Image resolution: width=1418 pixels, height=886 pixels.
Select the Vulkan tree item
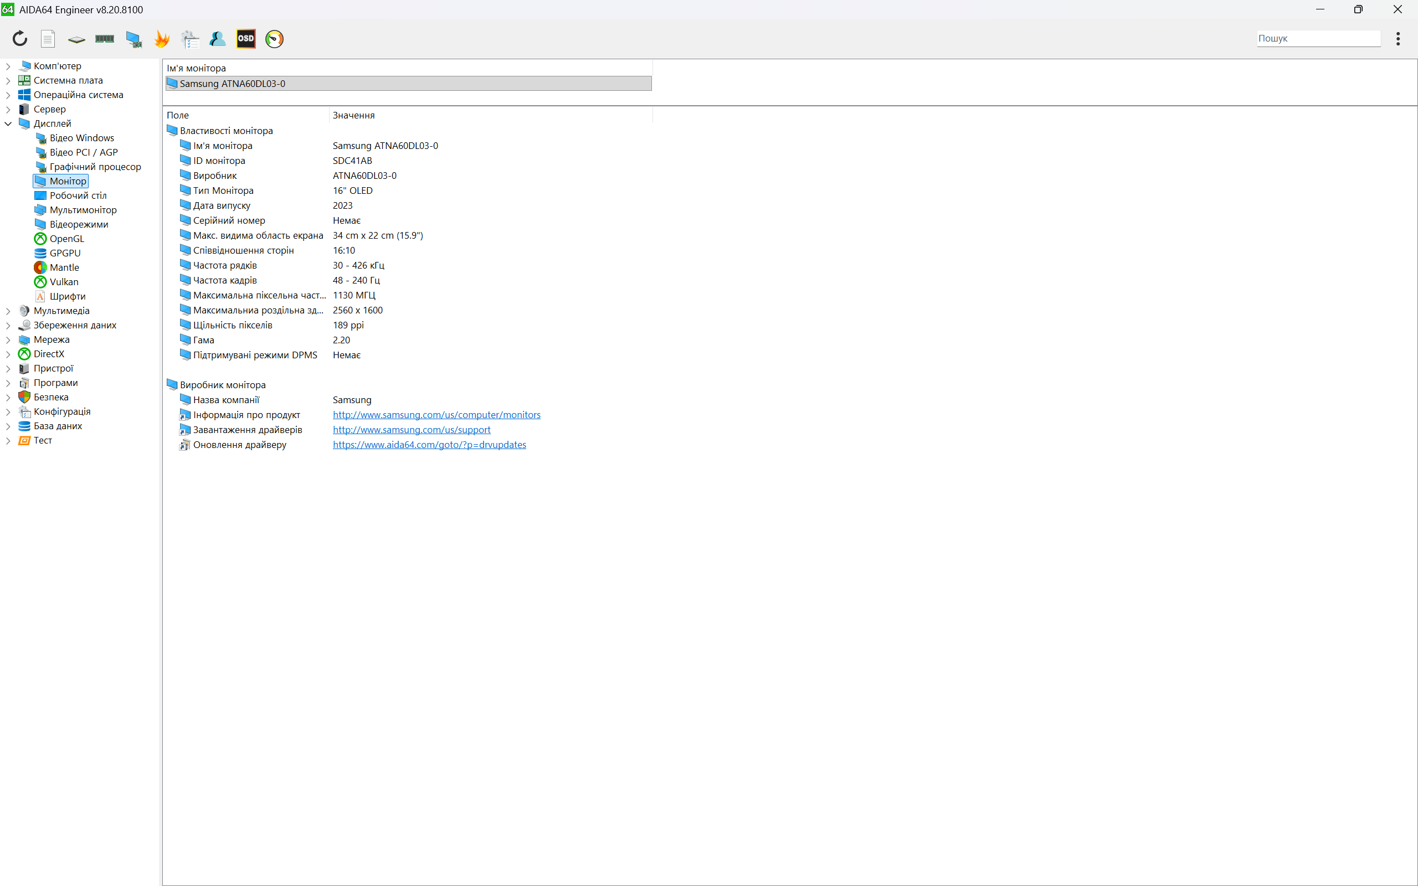coord(63,282)
